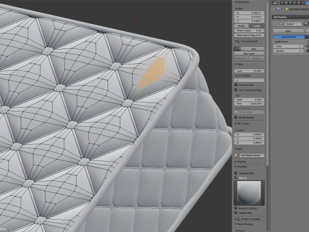This screenshot has height=232, width=309.
Task: Edit the Subsurf modifier name field
Action: 294,24
